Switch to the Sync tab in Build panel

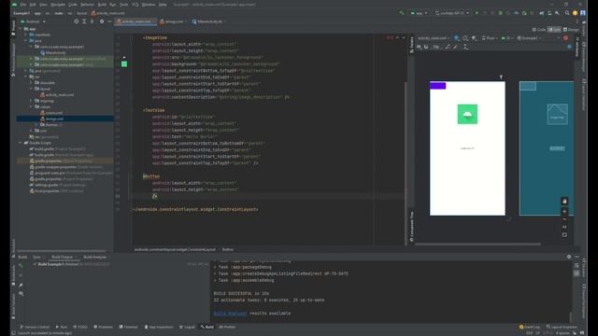tap(36, 258)
